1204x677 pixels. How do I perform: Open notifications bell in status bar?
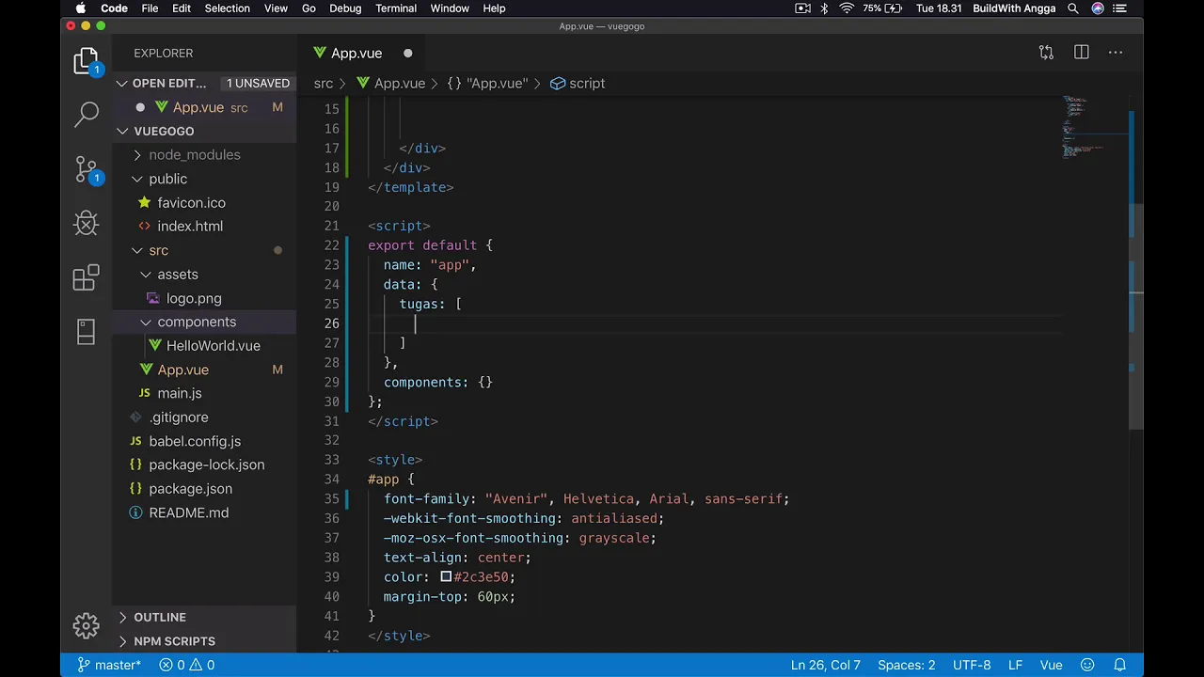1119,665
